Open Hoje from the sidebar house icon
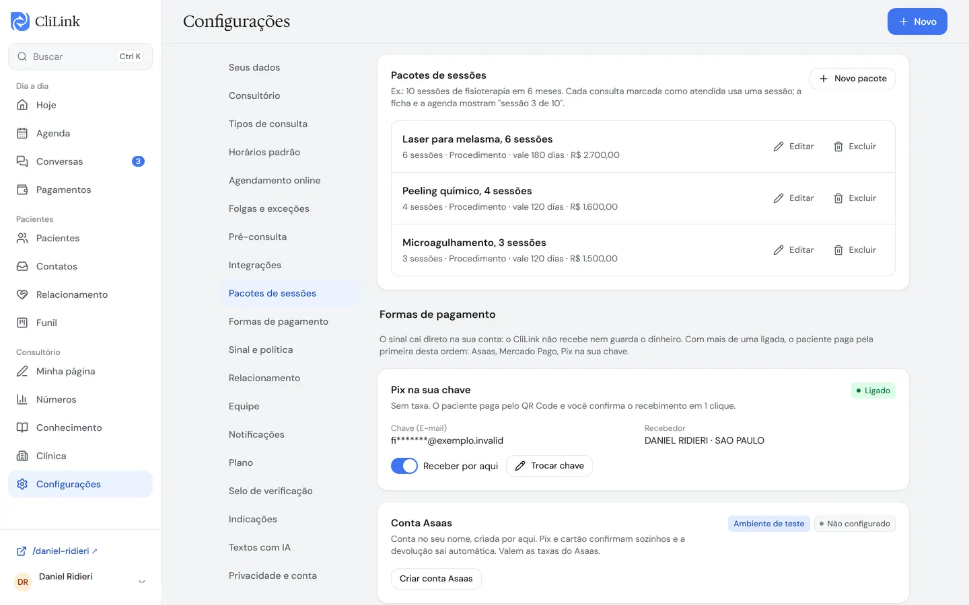Image resolution: width=969 pixels, height=605 pixels. click(22, 105)
